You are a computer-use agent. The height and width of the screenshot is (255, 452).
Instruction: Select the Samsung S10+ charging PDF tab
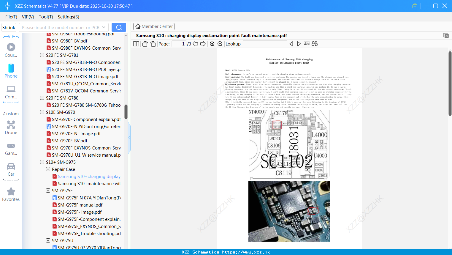(212, 35)
